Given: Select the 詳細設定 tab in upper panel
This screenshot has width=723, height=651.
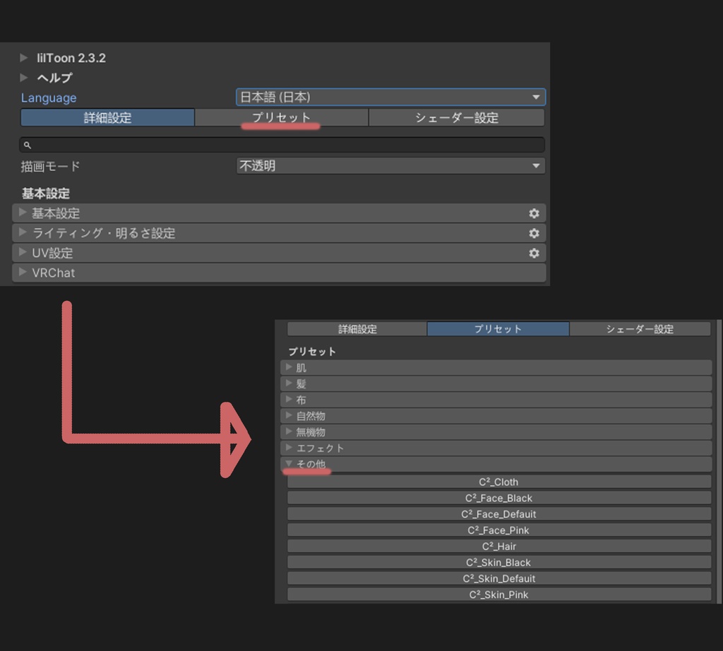Looking at the screenshot, I should tap(107, 118).
